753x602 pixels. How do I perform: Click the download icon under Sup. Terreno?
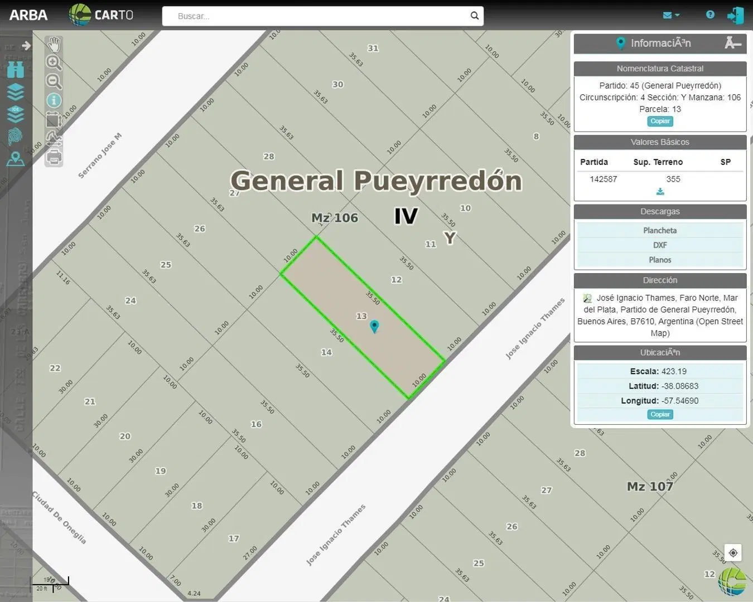[660, 191]
